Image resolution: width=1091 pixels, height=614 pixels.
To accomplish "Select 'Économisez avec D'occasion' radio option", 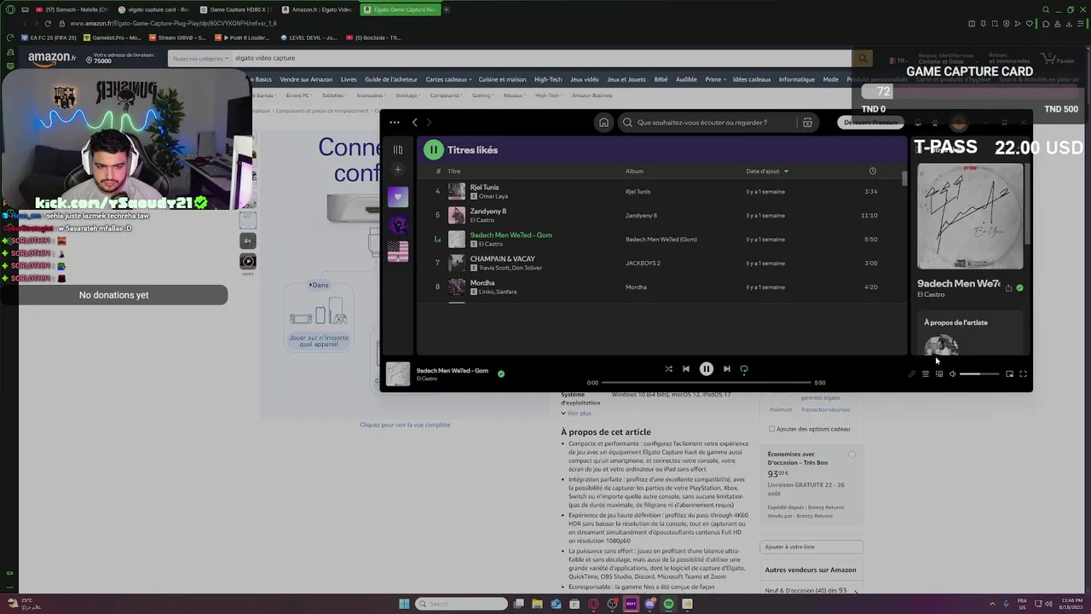I will (x=851, y=455).
